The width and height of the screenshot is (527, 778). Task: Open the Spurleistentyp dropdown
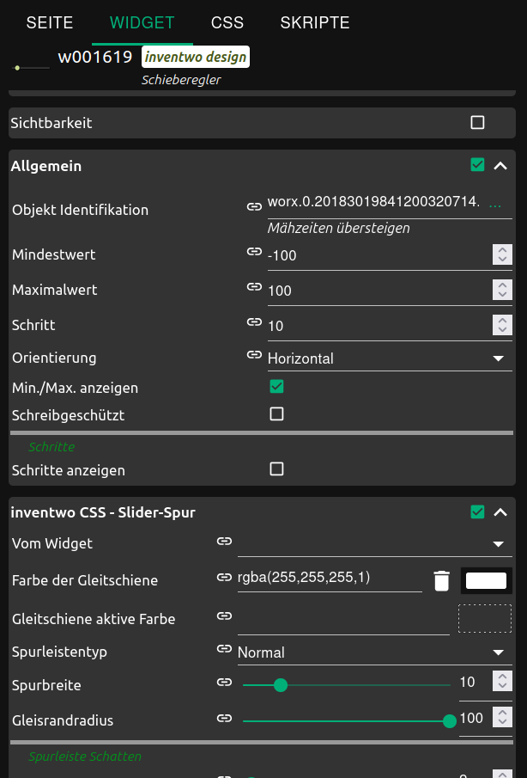click(x=375, y=652)
